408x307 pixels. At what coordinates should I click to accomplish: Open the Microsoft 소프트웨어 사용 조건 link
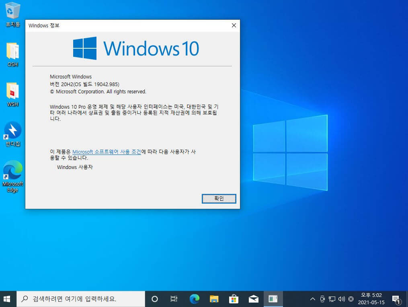pyautogui.click(x=107, y=152)
